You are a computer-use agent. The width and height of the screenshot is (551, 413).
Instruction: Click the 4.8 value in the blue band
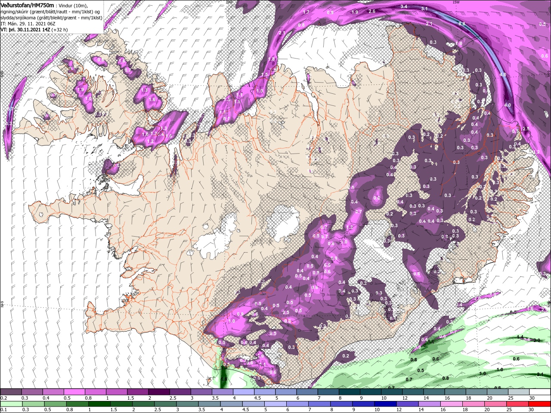tap(502, 74)
